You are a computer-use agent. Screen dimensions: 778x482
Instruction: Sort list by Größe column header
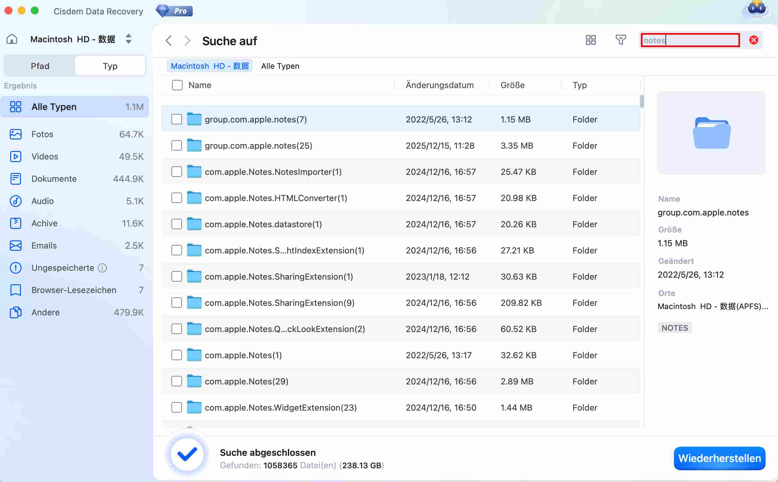(x=512, y=85)
